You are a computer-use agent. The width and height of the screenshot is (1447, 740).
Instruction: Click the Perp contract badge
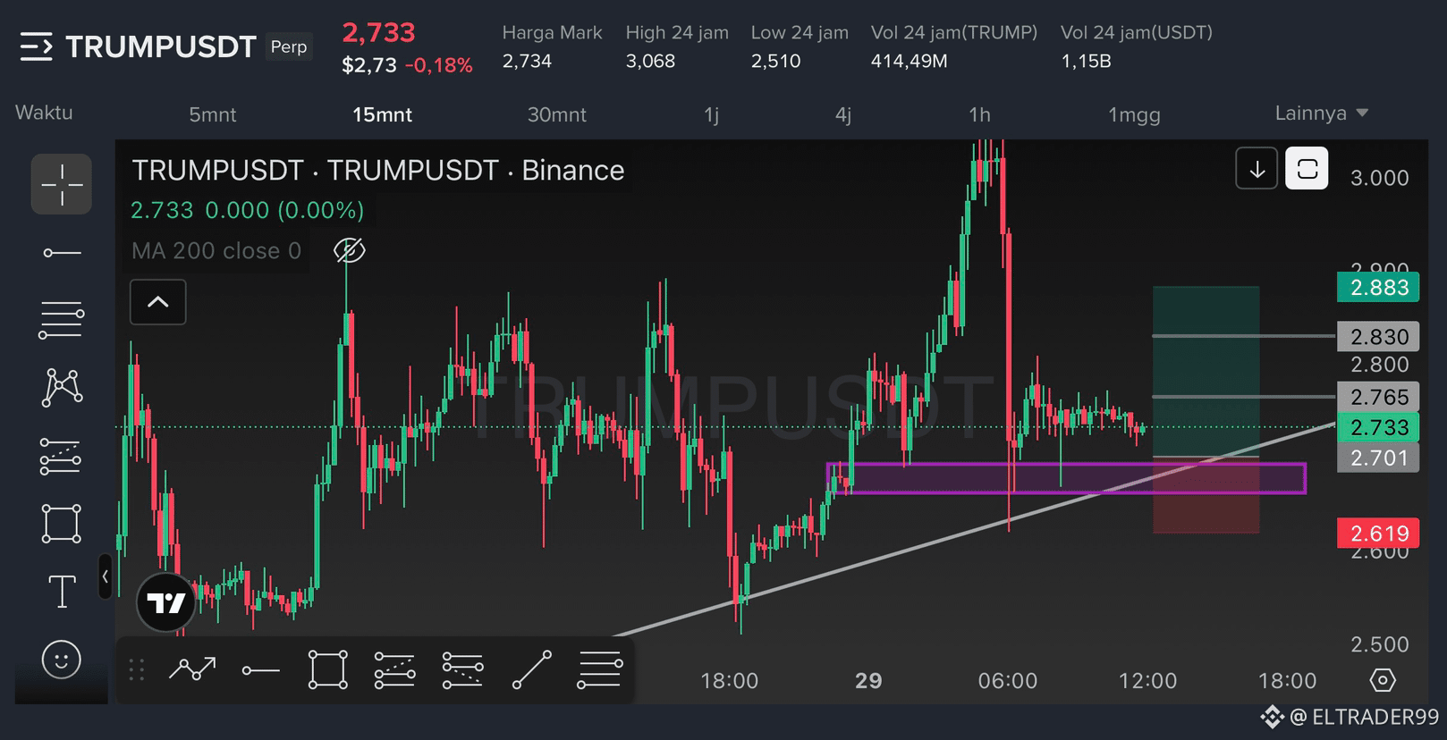[x=289, y=46]
